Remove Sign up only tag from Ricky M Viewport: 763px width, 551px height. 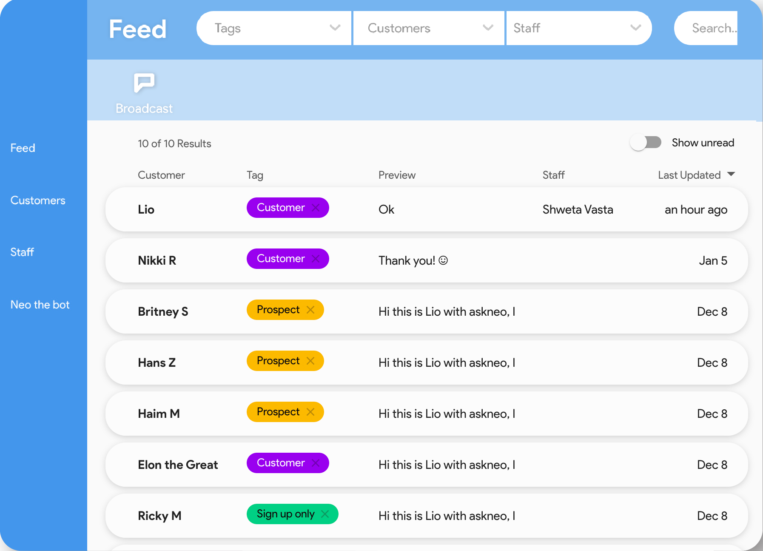[x=325, y=514]
